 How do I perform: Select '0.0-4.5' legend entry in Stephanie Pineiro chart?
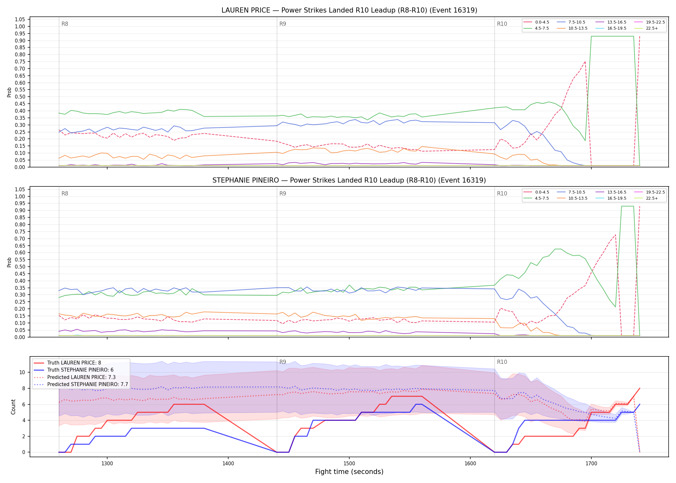(x=536, y=192)
